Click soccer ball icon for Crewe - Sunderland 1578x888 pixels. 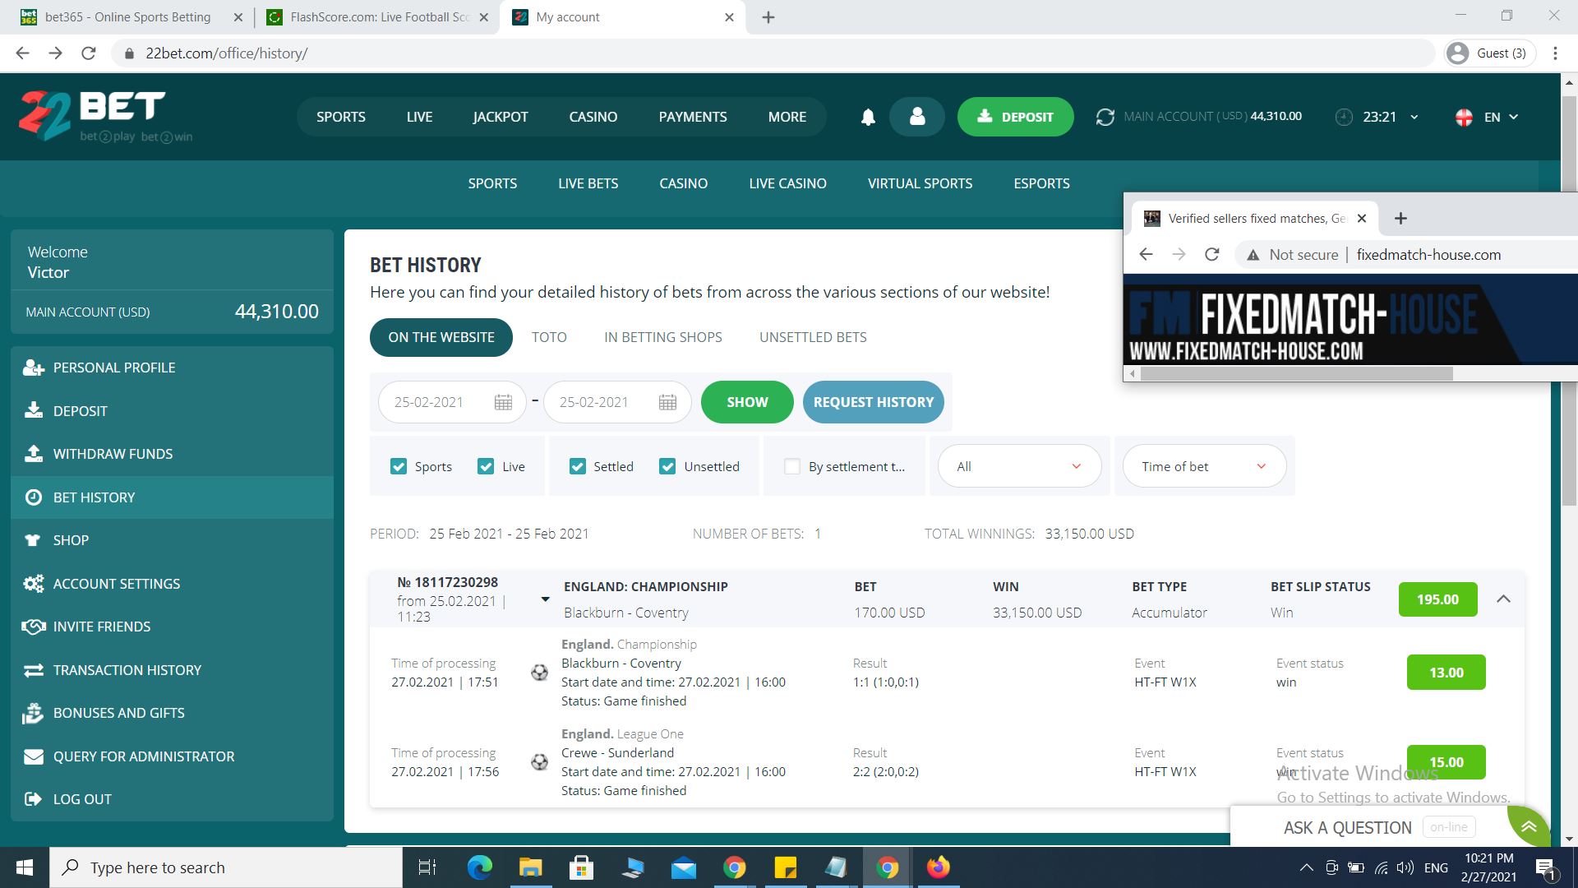pyautogui.click(x=539, y=762)
